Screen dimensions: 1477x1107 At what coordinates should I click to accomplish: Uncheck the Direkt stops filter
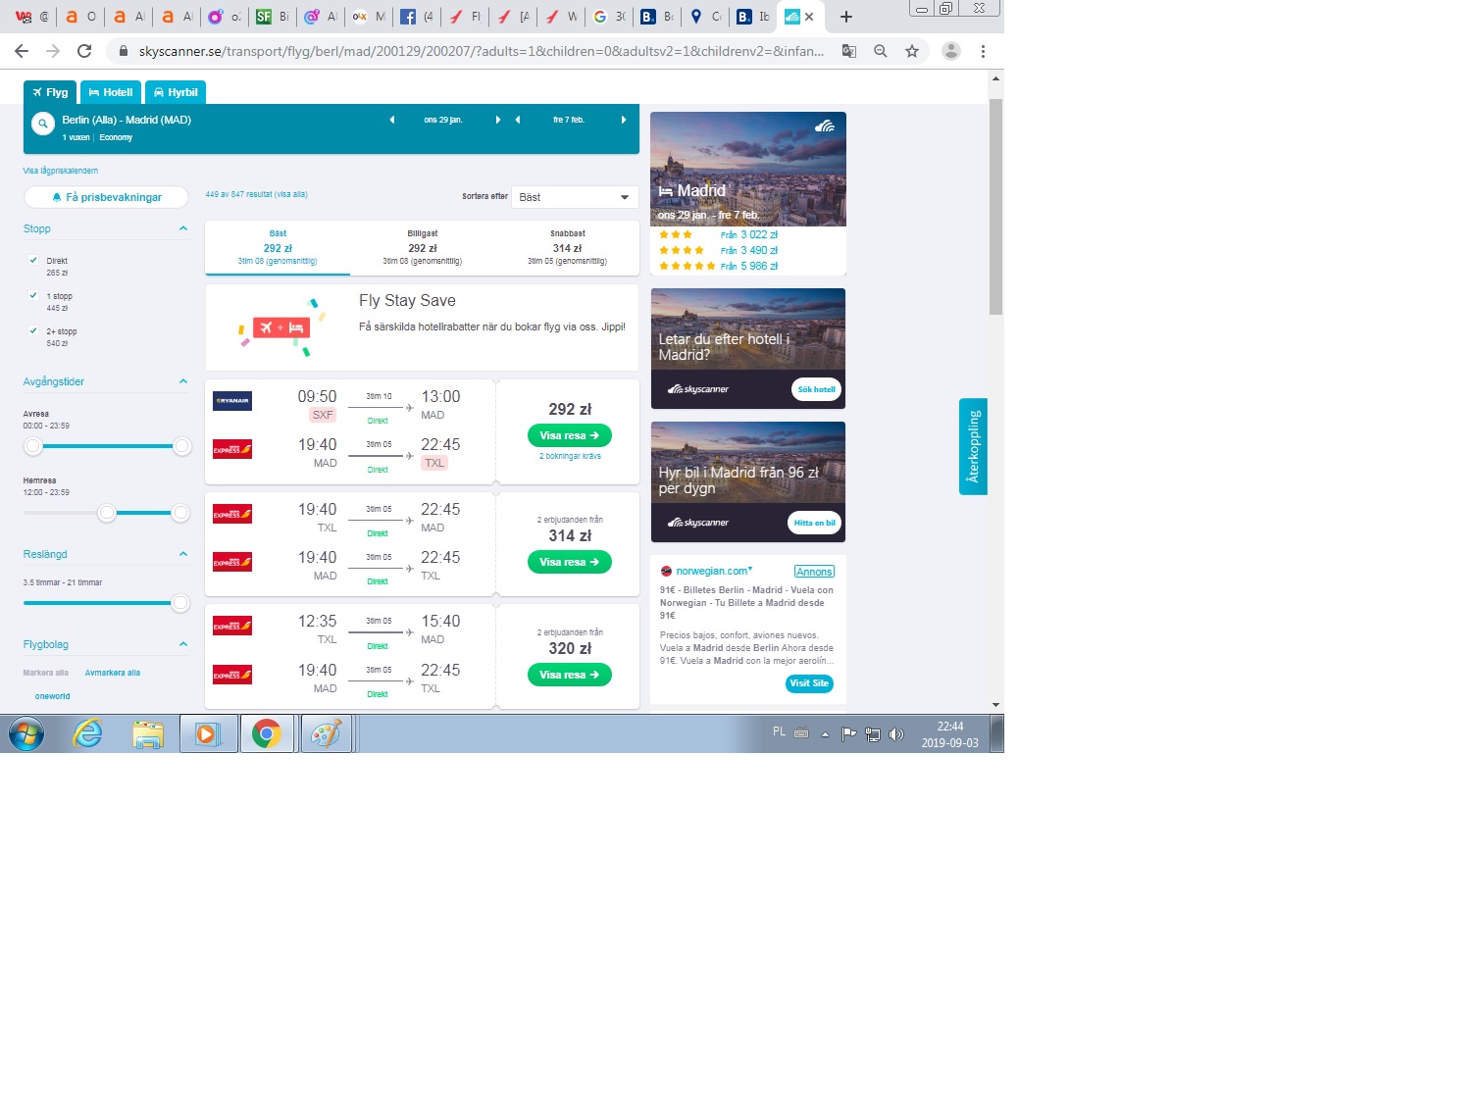tap(33, 260)
